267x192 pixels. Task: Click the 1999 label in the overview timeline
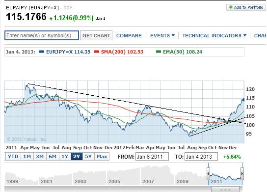point(12,181)
